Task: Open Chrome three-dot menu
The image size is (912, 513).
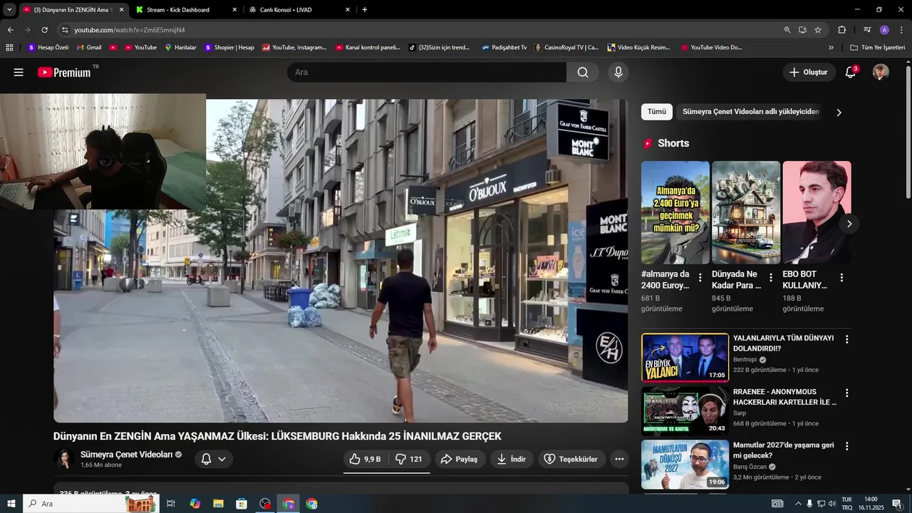Action: (901, 30)
